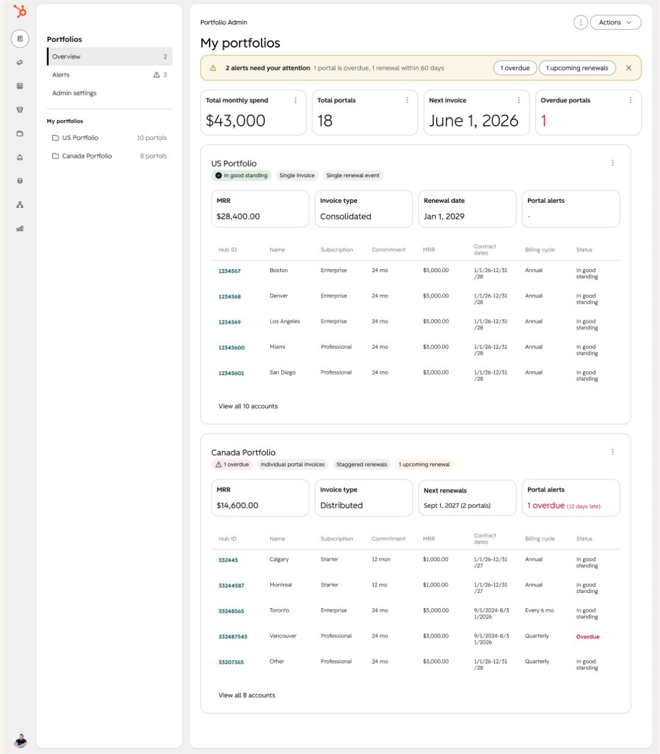This screenshot has height=754, width=660.
Task: Click the Individual portal invoices tag
Action: coord(292,465)
